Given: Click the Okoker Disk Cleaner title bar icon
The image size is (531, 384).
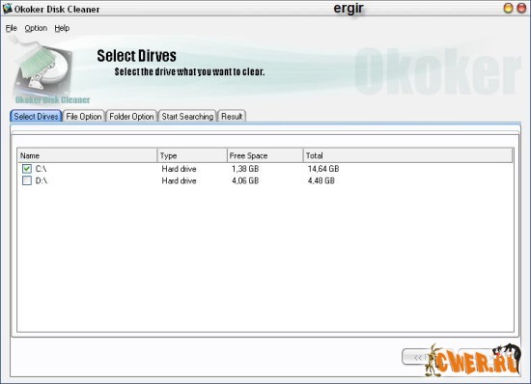Looking at the screenshot, I should click(7, 9).
